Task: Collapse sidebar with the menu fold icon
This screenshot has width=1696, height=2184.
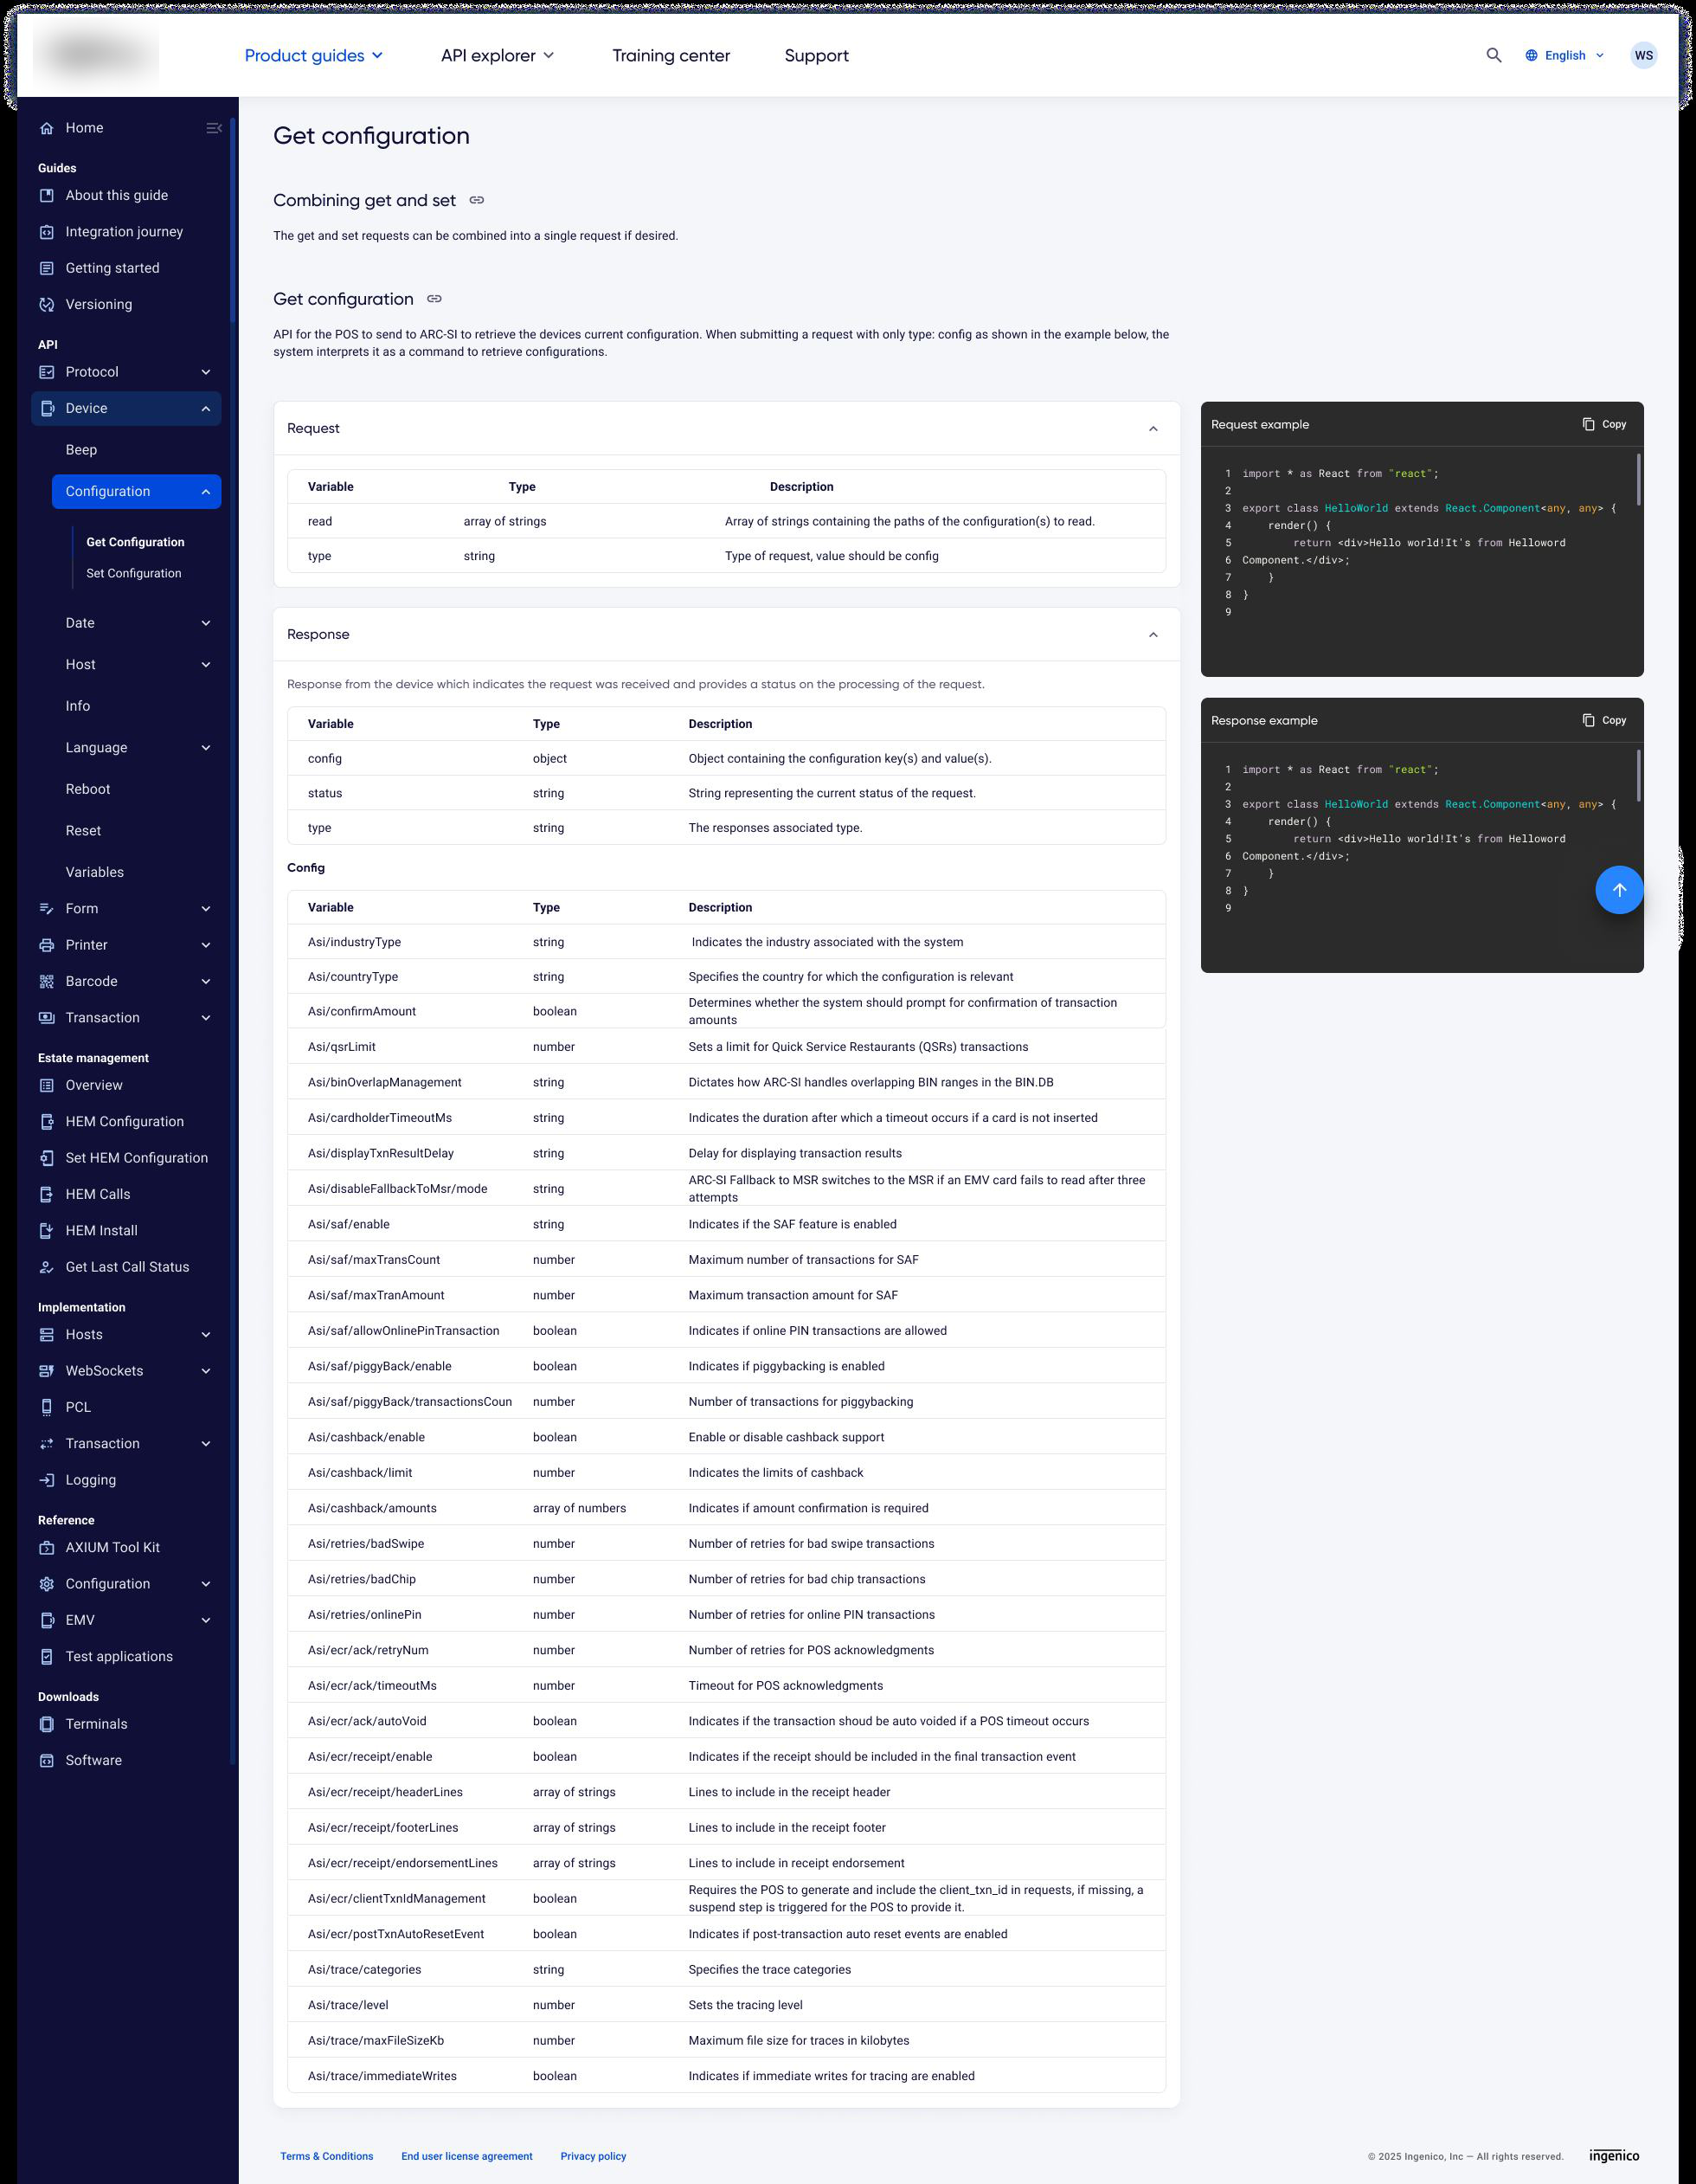Action: click(x=214, y=128)
